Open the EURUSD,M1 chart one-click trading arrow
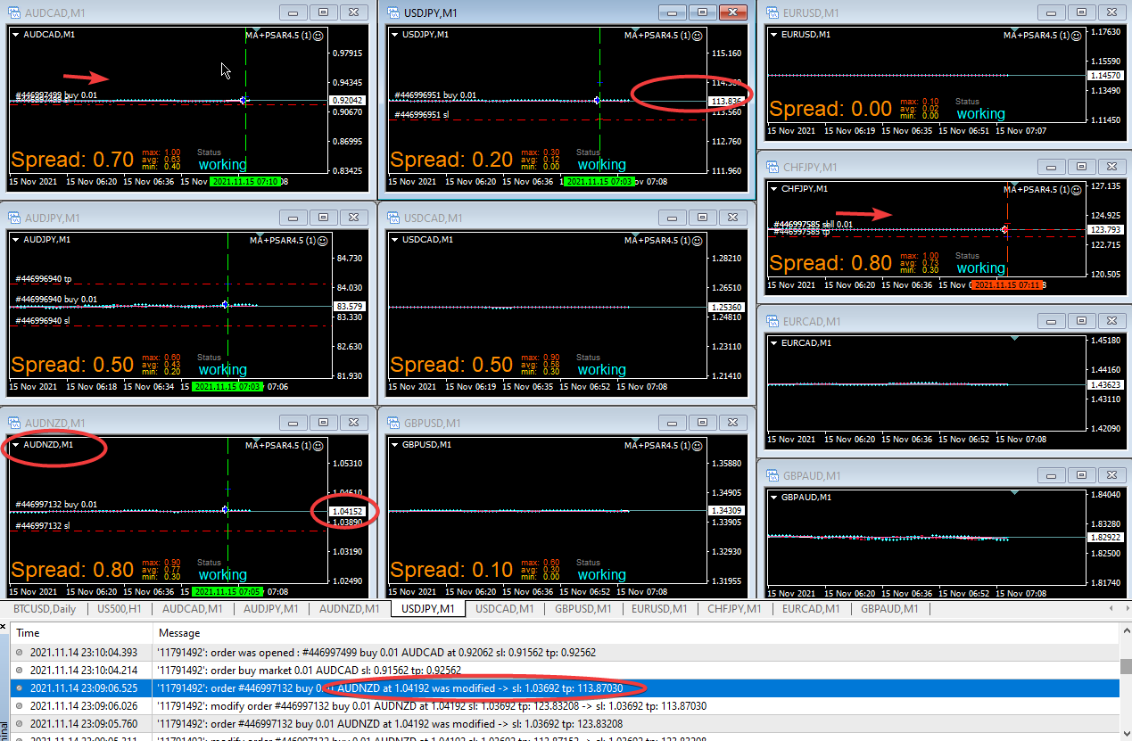 (773, 35)
